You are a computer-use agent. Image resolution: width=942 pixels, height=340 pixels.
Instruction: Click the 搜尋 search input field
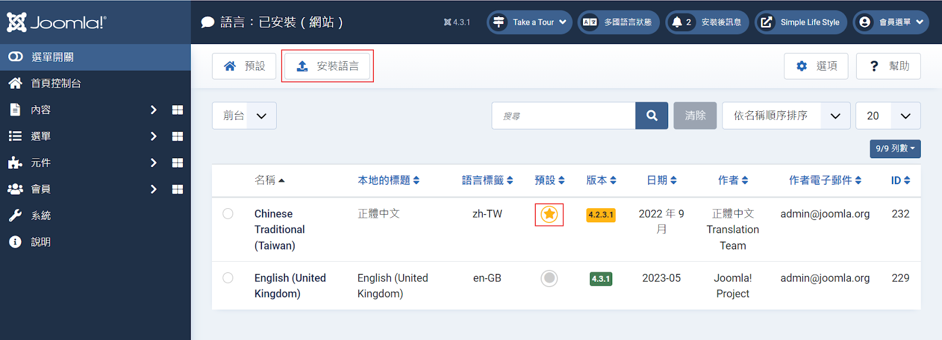pos(563,116)
